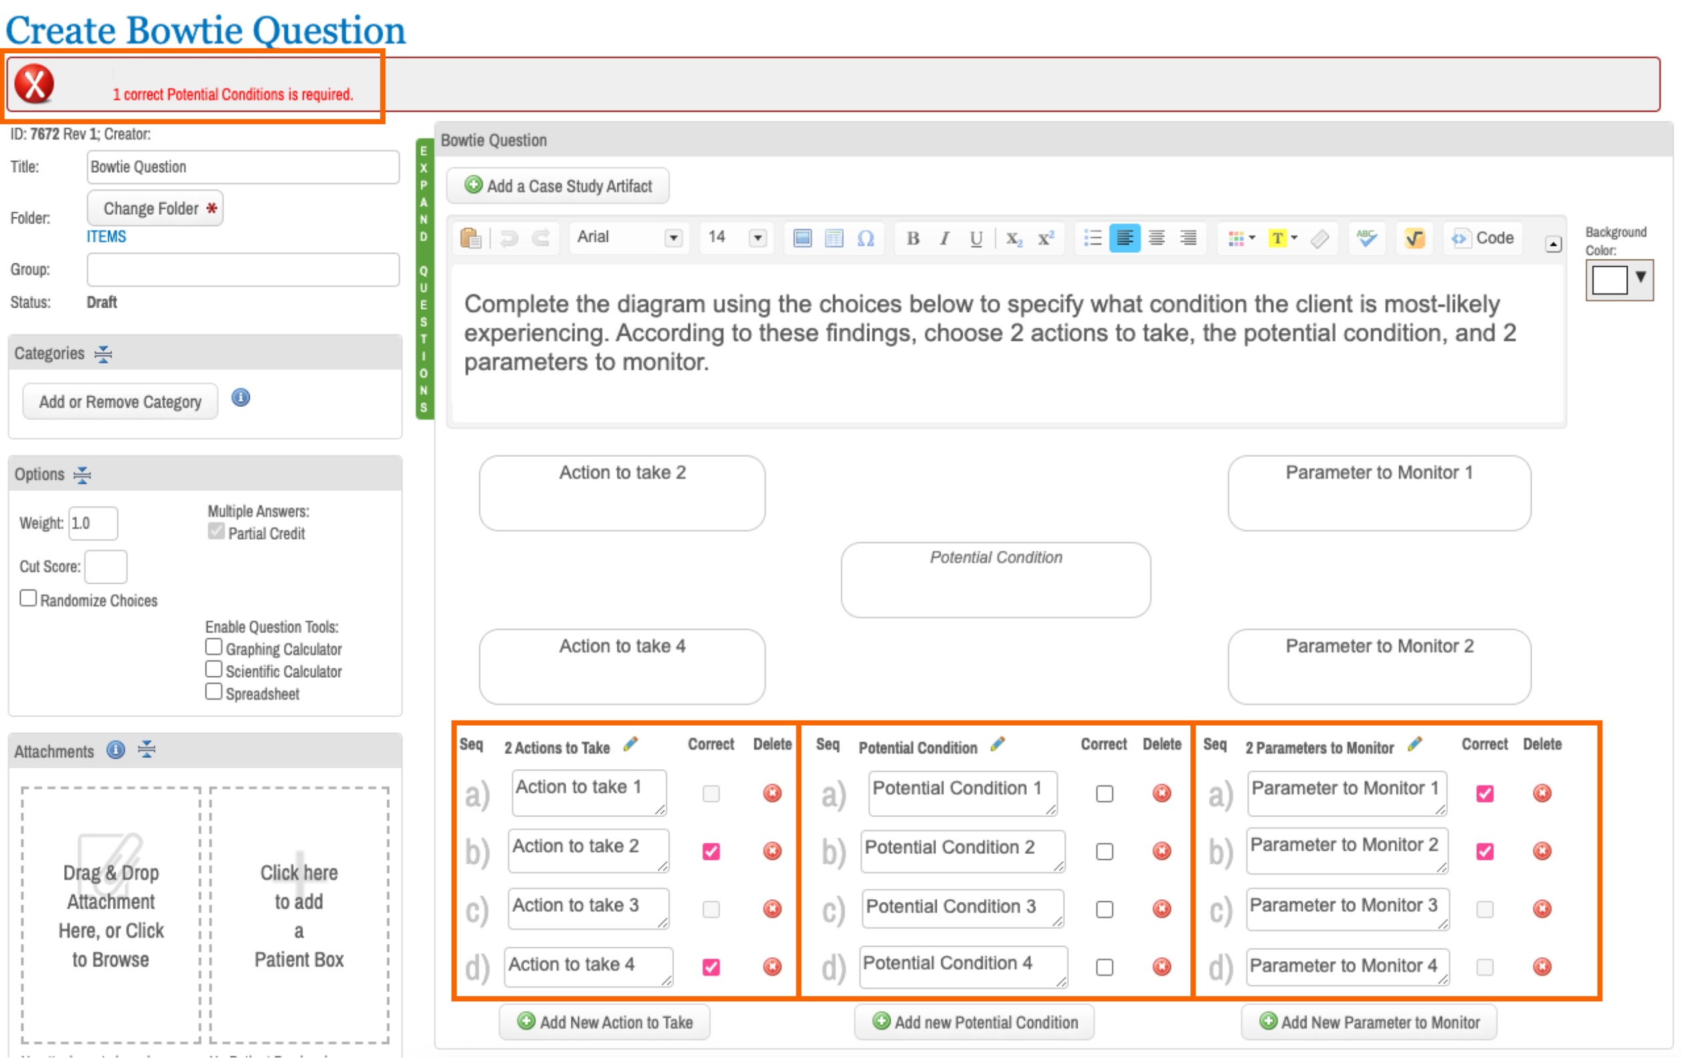Image resolution: width=1683 pixels, height=1058 pixels.
Task: Open the math equation editor icon
Action: pyautogui.click(x=1414, y=238)
